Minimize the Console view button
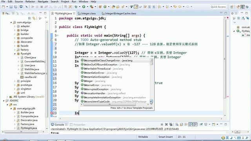Viewport: 251px width, 141px height. [221, 124]
